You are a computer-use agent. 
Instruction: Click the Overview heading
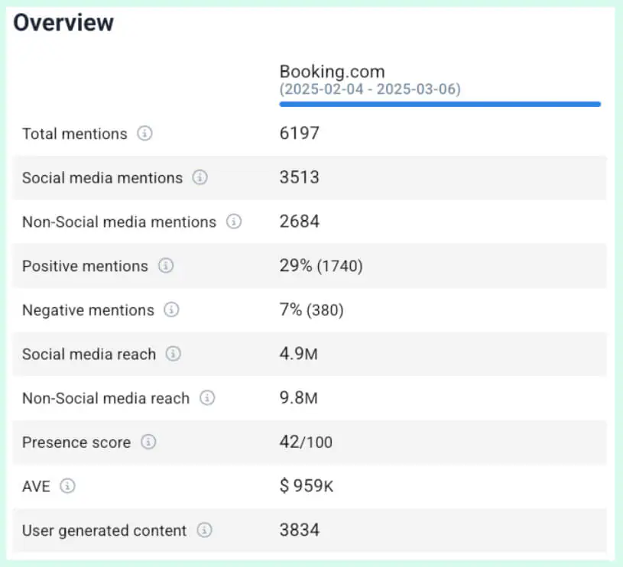pyautogui.click(x=63, y=23)
